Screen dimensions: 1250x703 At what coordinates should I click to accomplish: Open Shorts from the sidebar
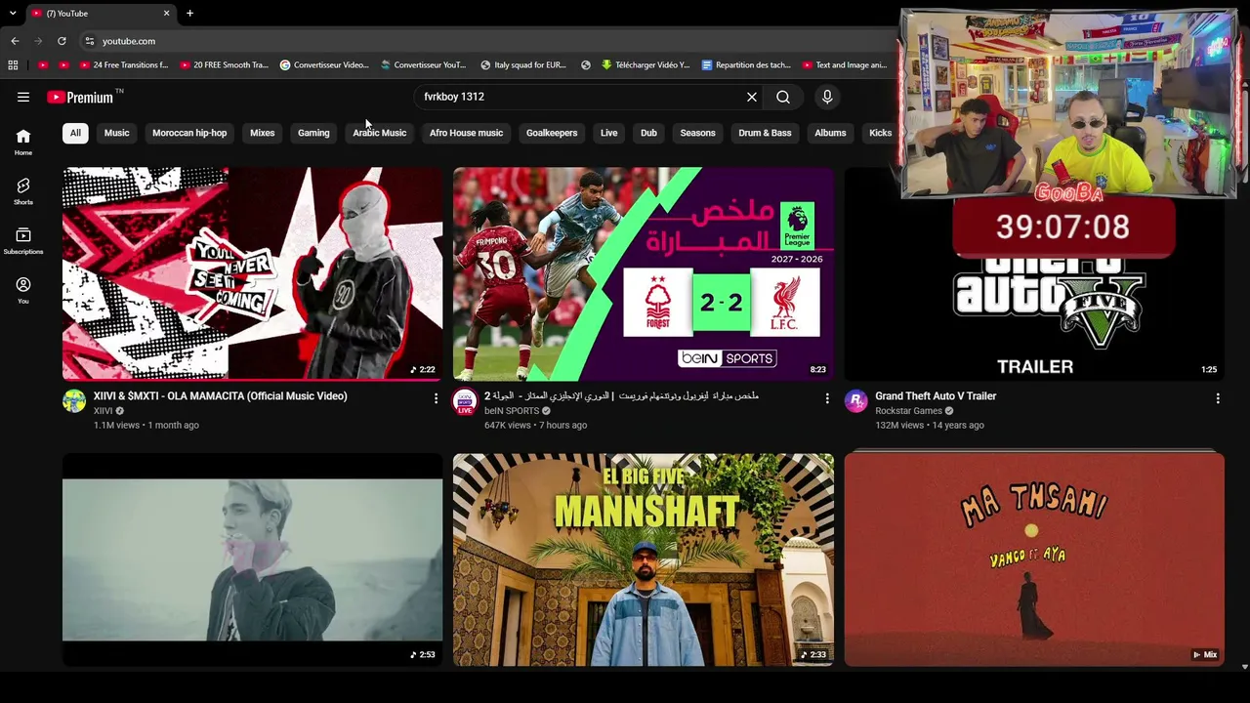click(23, 191)
